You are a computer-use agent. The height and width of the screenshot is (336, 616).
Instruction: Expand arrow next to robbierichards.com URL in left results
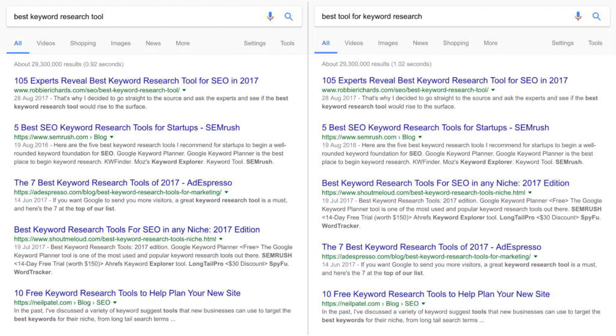pos(184,90)
